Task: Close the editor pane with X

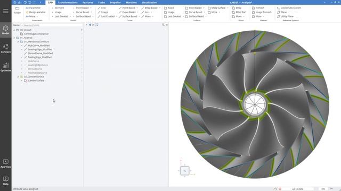Action: coord(167,25)
